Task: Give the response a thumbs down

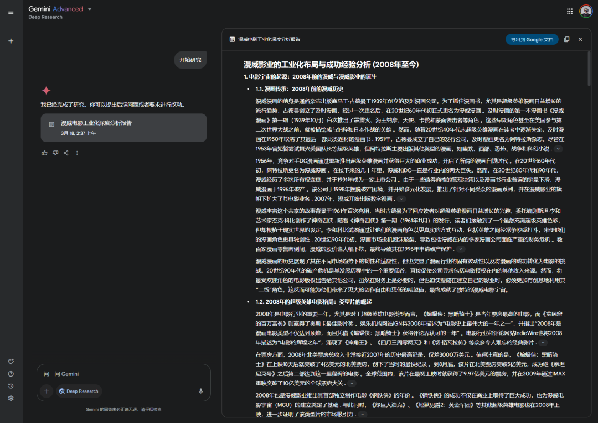Action: coord(55,153)
